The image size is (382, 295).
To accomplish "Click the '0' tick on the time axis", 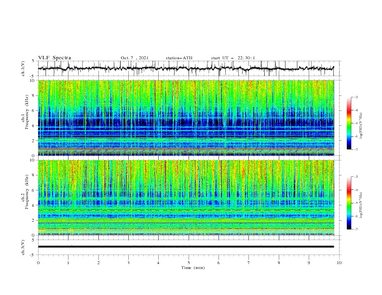I will pos(38,263).
